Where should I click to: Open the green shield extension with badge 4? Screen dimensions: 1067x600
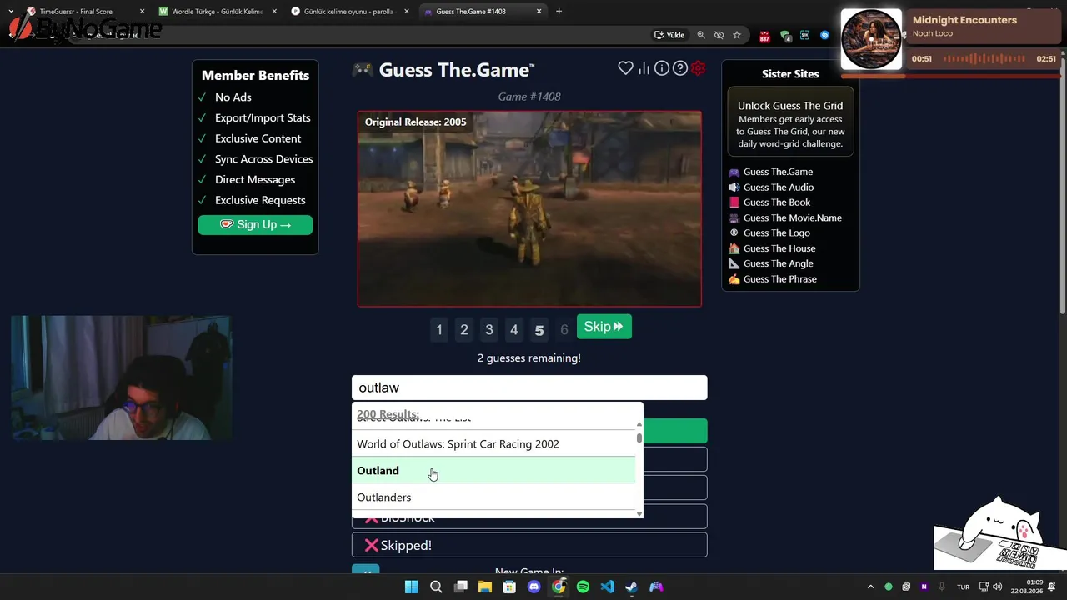[785, 36]
